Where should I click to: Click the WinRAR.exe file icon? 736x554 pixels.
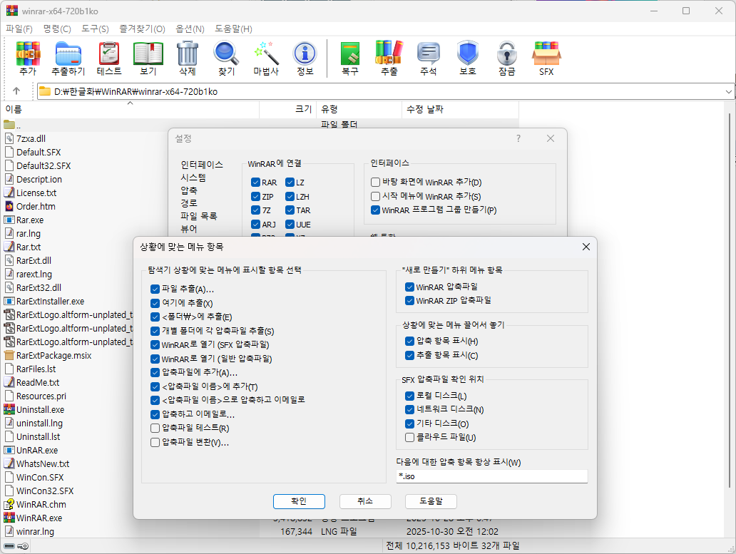9,518
